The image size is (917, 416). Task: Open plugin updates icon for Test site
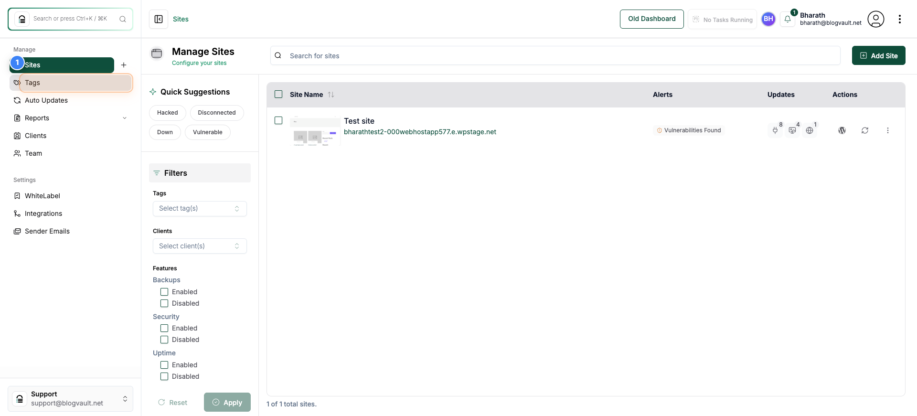(775, 130)
